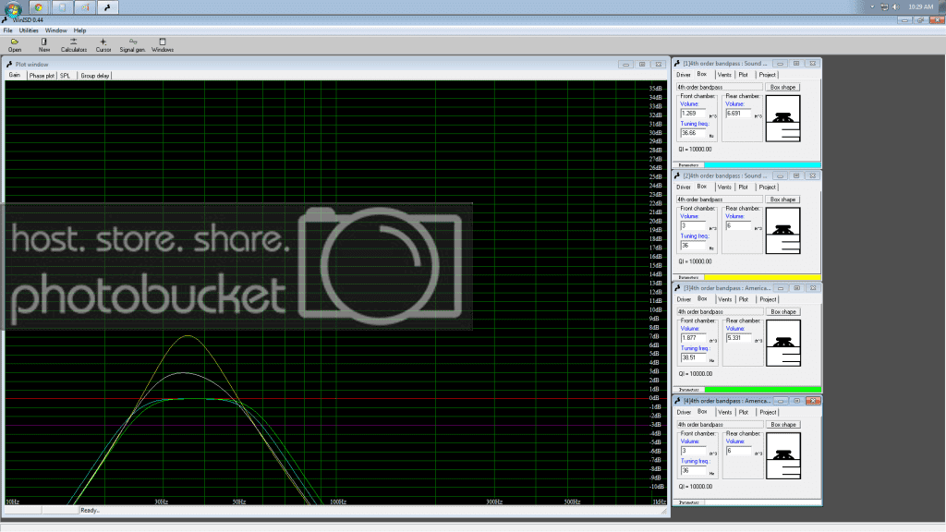Viewport: 946px width, 532px height.
Task: Open Vents tab in project [1]
Action: click(x=724, y=75)
